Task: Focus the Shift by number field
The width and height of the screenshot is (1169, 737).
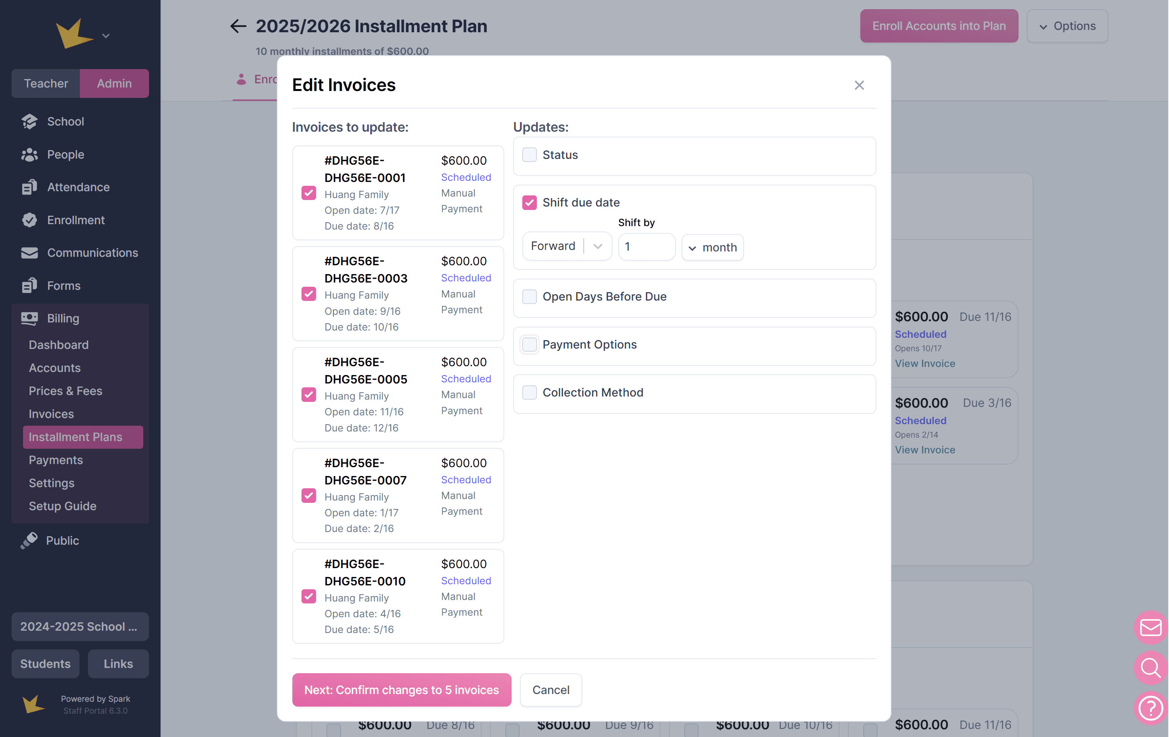Action: click(x=646, y=247)
